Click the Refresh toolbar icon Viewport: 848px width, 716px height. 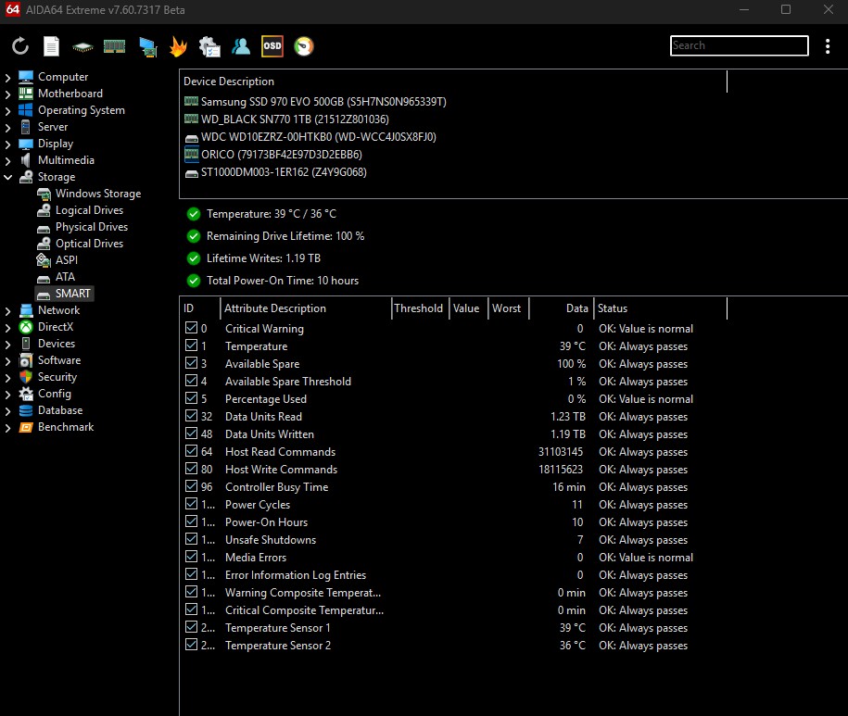pyautogui.click(x=20, y=46)
